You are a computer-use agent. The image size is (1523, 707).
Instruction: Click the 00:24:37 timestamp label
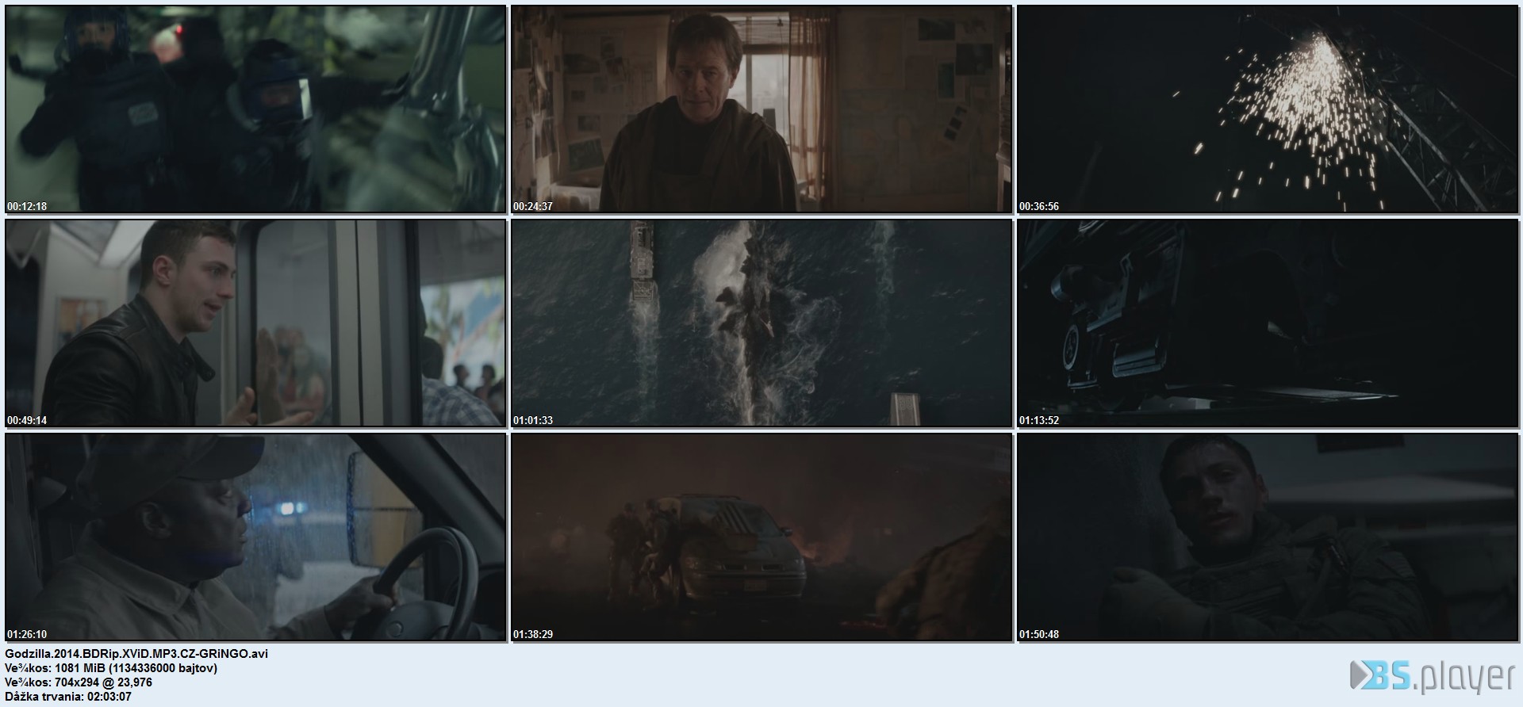(533, 207)
